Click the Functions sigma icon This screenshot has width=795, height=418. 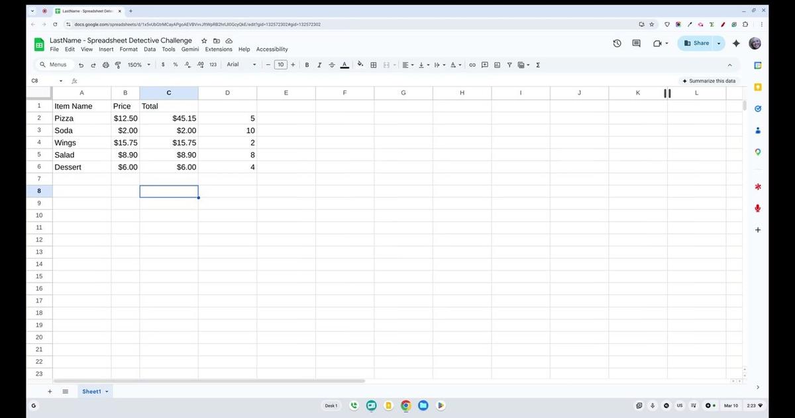538,64
